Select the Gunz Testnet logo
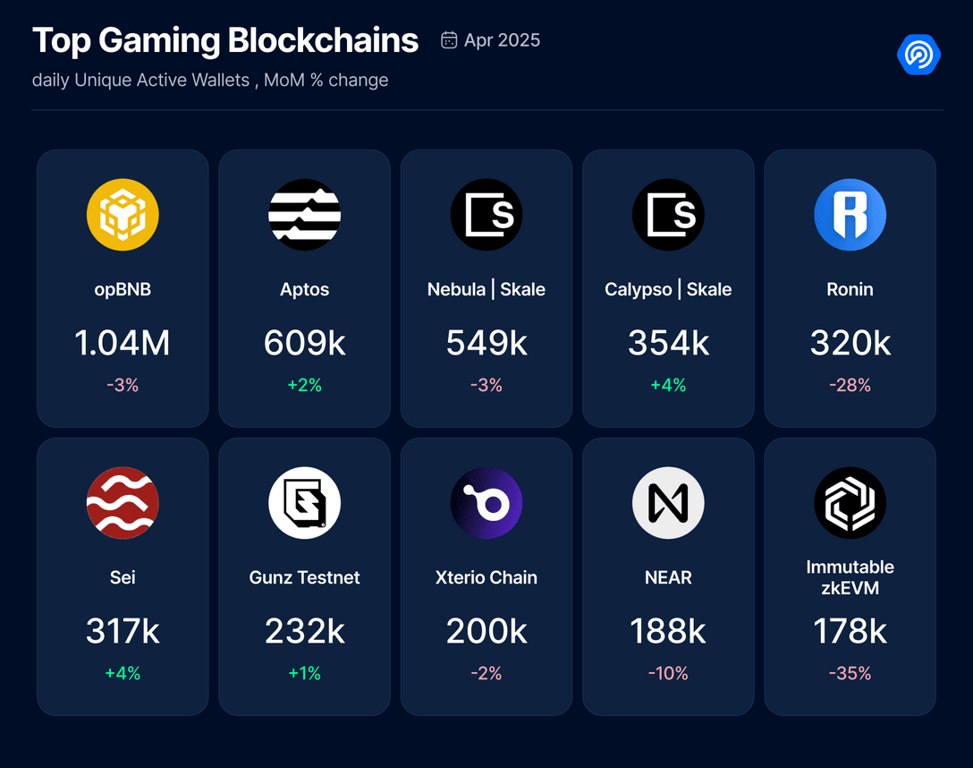The image size is (973, 768). click(x=304, y=503)
